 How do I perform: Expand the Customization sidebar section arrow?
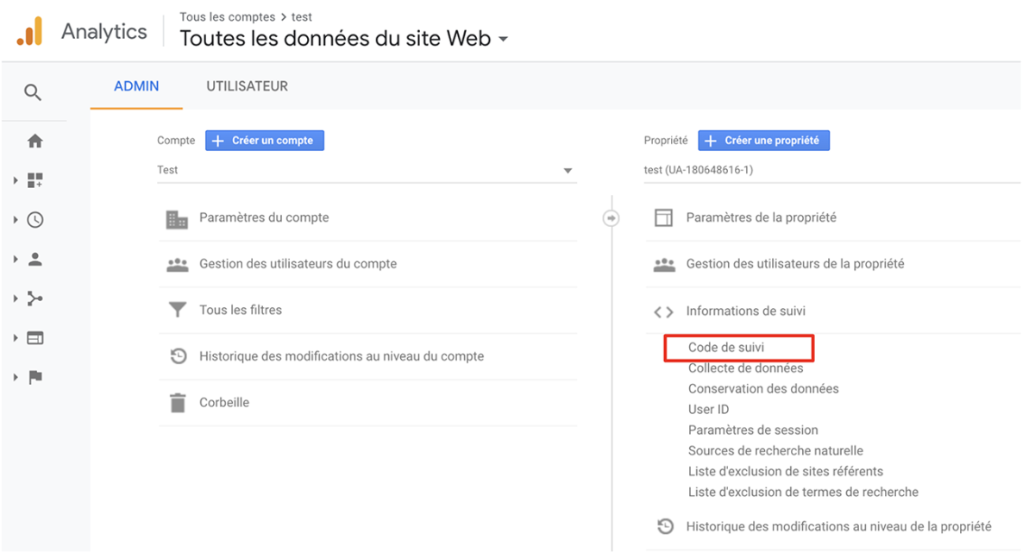[16, 180]
